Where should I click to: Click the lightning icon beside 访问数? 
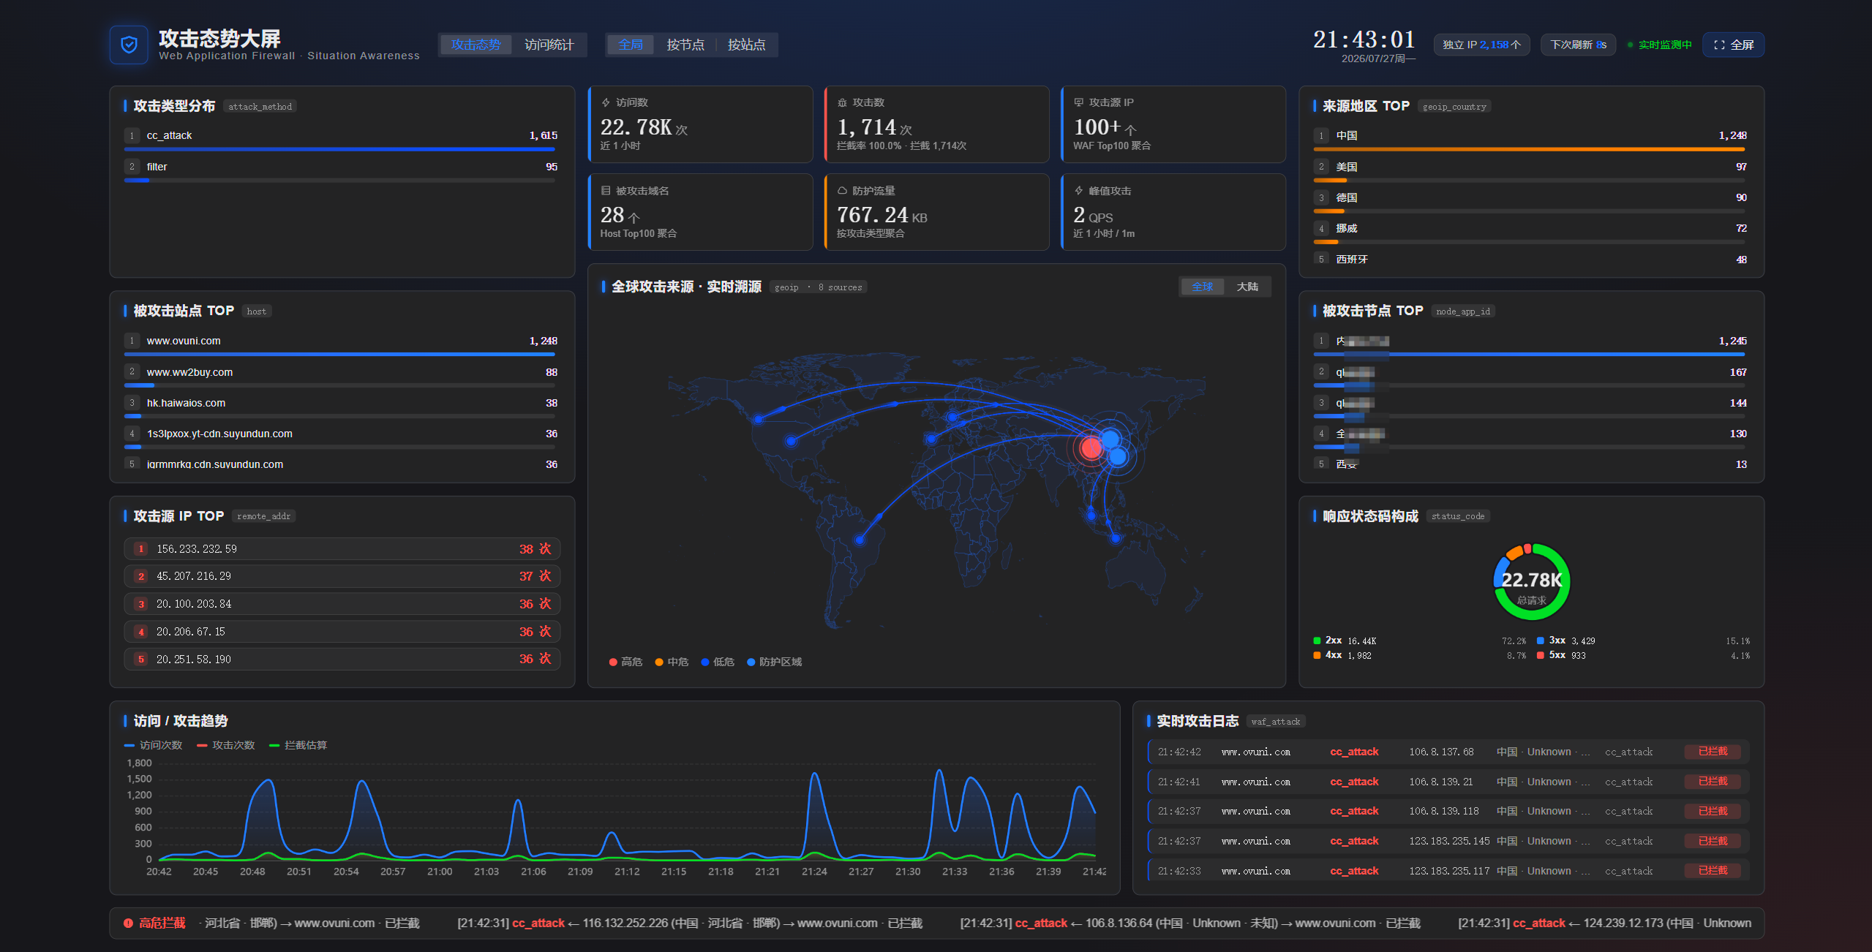[606, 102]
